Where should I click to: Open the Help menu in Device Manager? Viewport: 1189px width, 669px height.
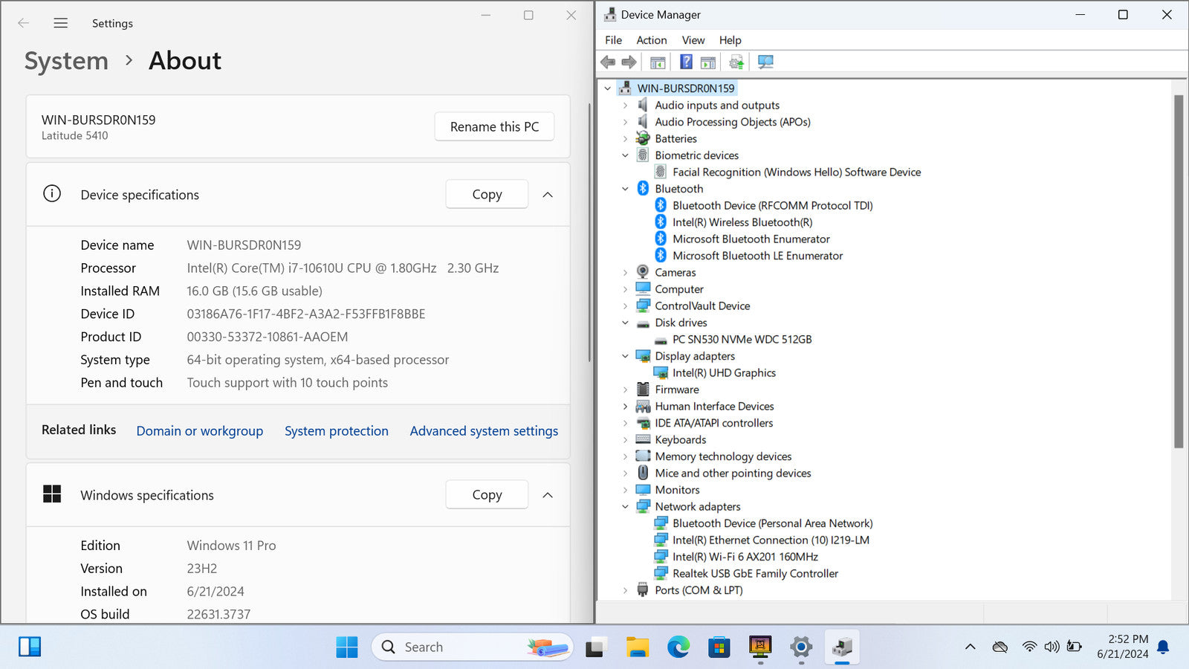pos(730,40)
